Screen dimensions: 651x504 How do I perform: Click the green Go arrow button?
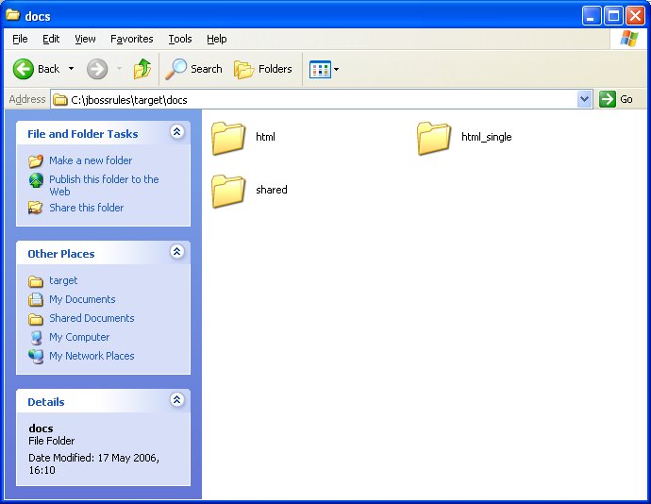(x=608, y=99)
